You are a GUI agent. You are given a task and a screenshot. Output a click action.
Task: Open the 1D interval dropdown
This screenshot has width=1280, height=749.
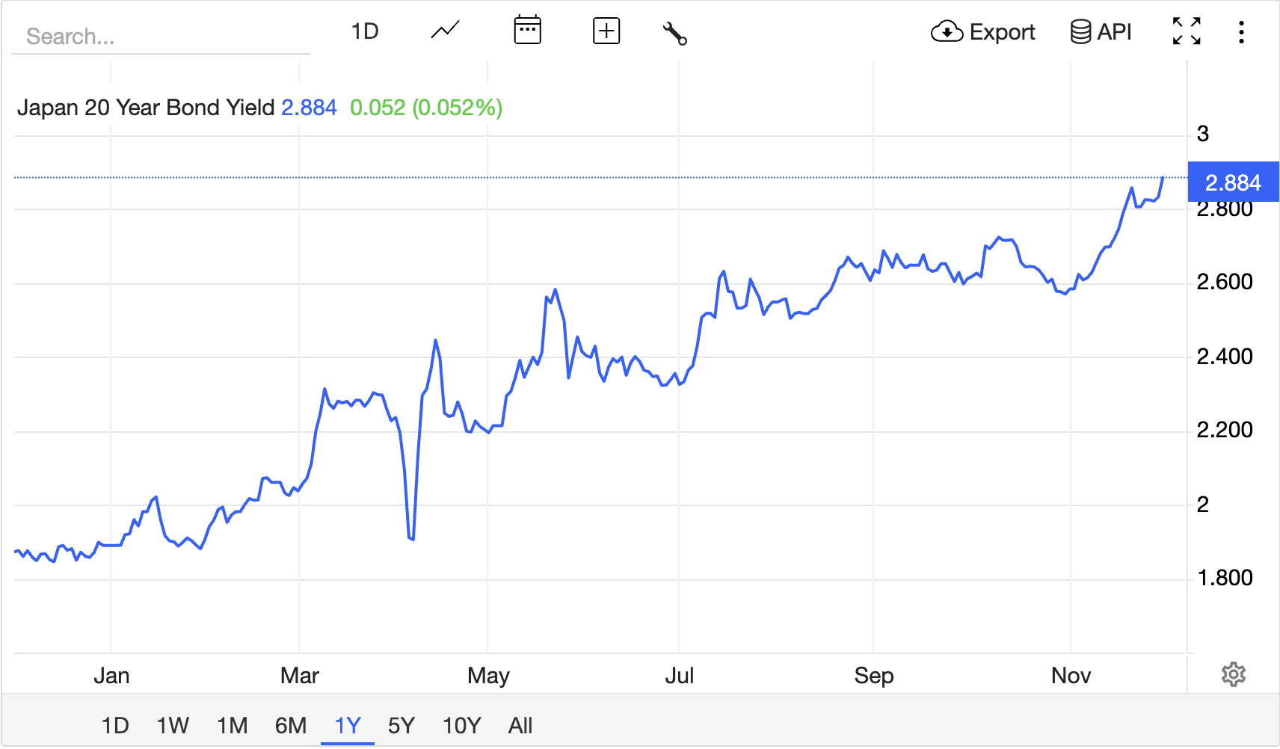point(366,31)
